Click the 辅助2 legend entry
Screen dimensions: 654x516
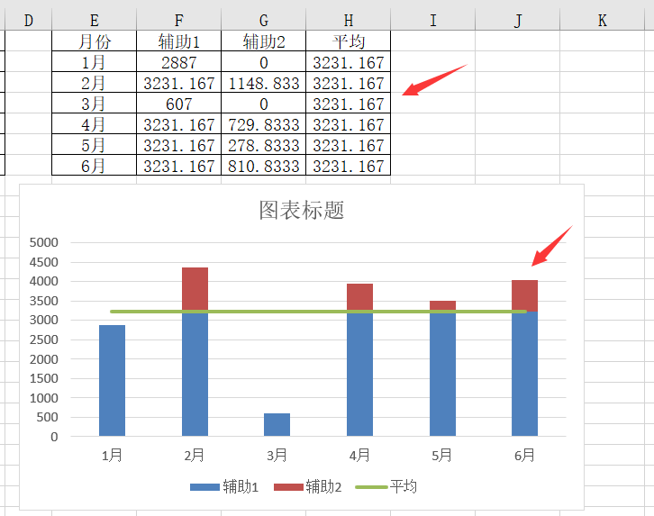coord(308,487)
